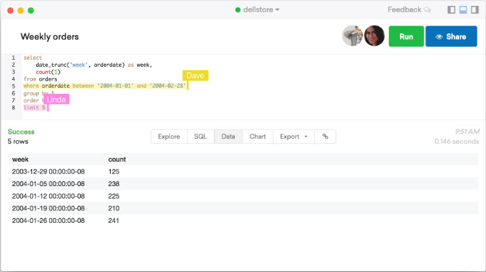Toggle the left sidebar panel icon

click(451, 10)
